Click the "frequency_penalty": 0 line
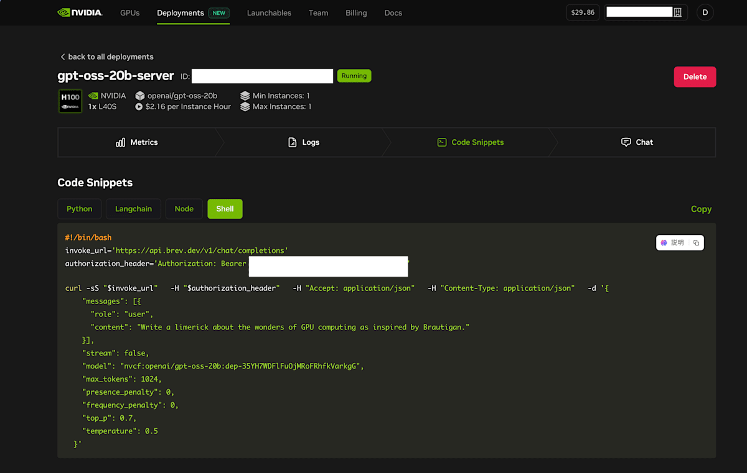The width and height of the screenshot is (747, 473). tap(131, 405)
